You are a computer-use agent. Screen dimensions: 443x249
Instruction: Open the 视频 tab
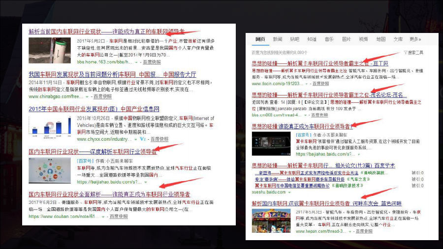pyautogui.click(x=363, y=39)
